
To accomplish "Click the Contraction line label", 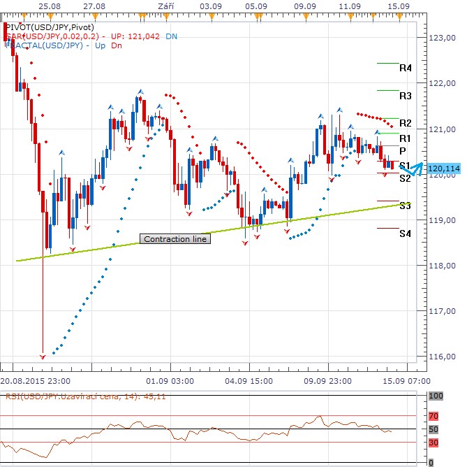I will click(175, 239).
